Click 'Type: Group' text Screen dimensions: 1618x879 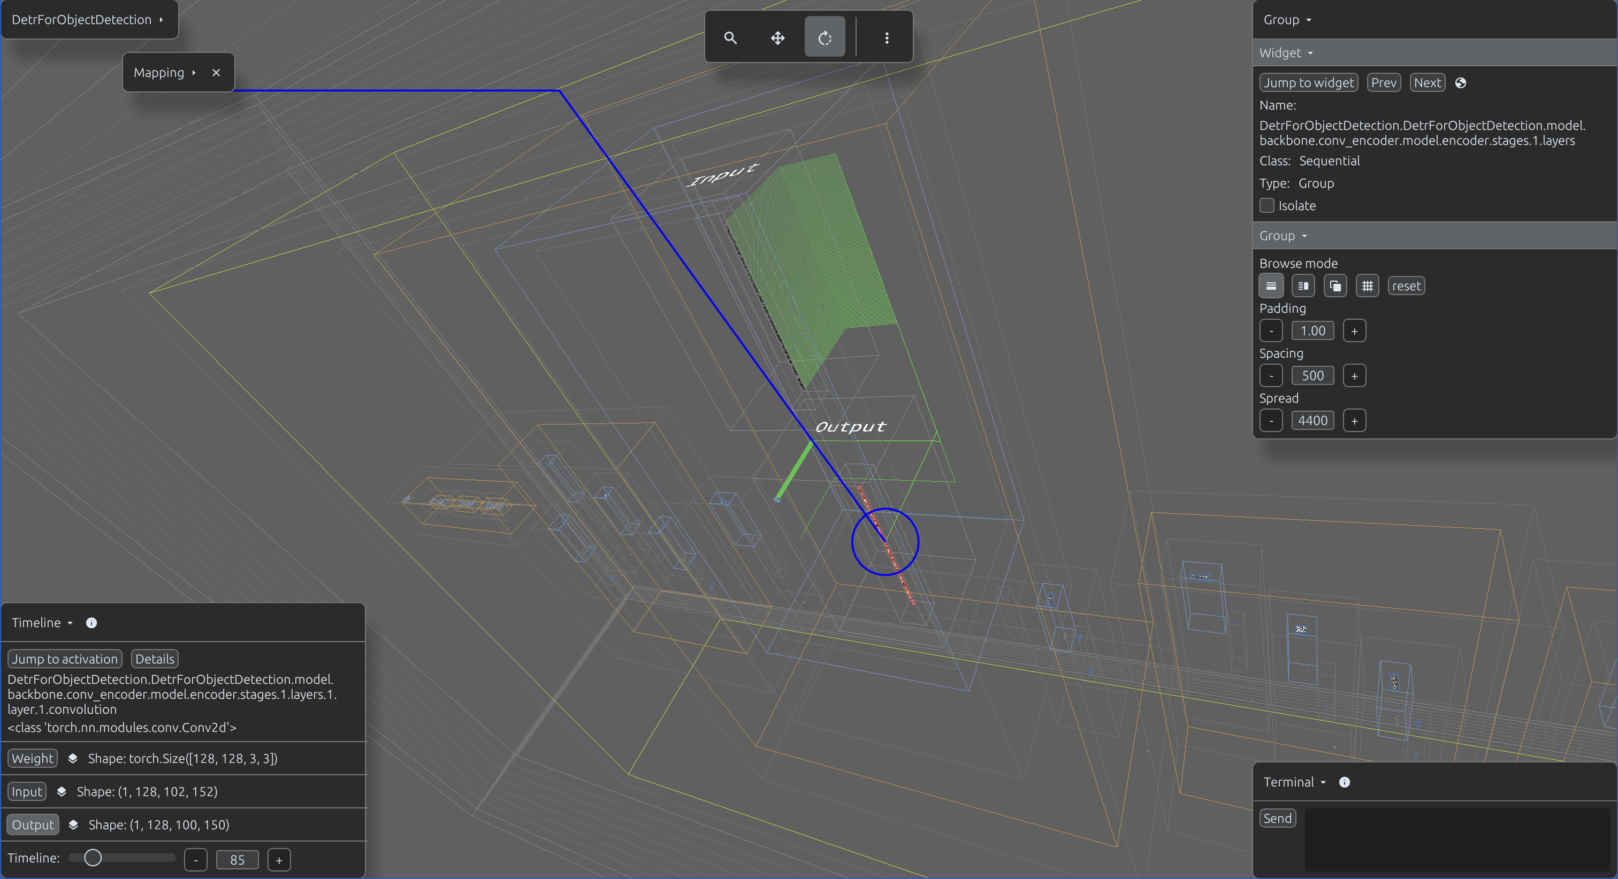[1296, 183]
